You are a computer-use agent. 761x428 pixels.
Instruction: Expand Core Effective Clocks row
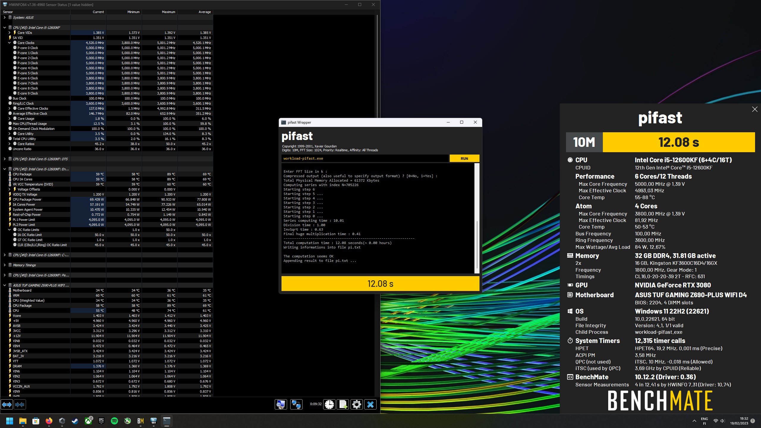[9, 108]
